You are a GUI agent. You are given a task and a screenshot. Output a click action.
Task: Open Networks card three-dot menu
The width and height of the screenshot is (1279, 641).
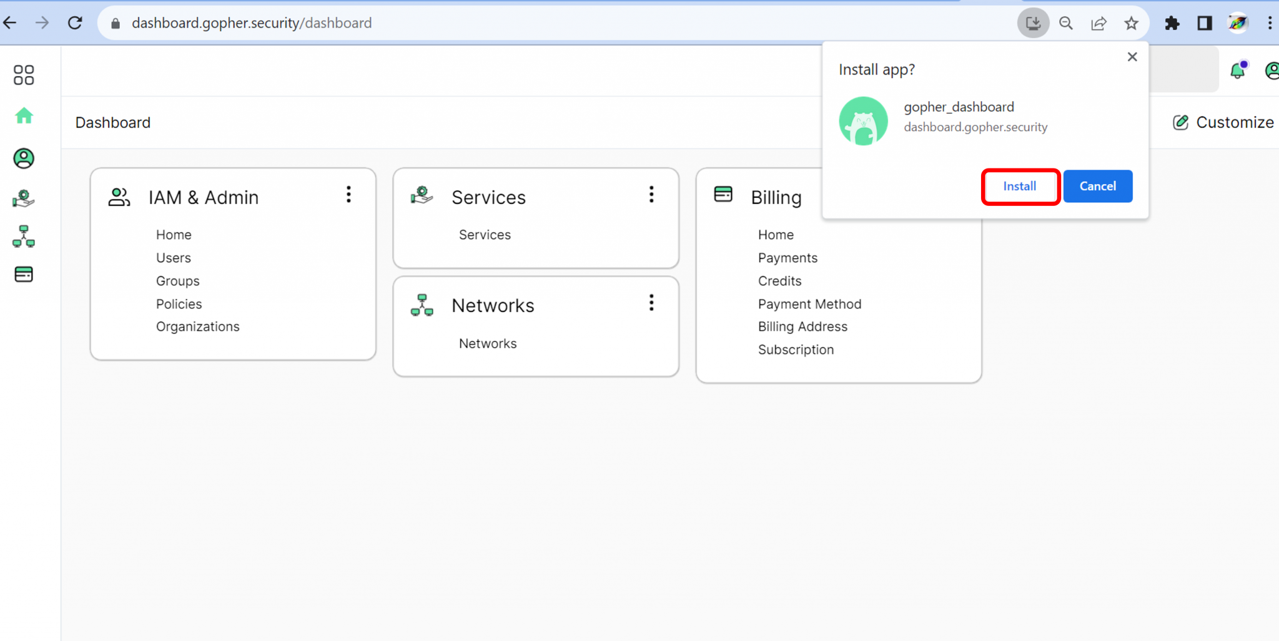pos(651,303)
